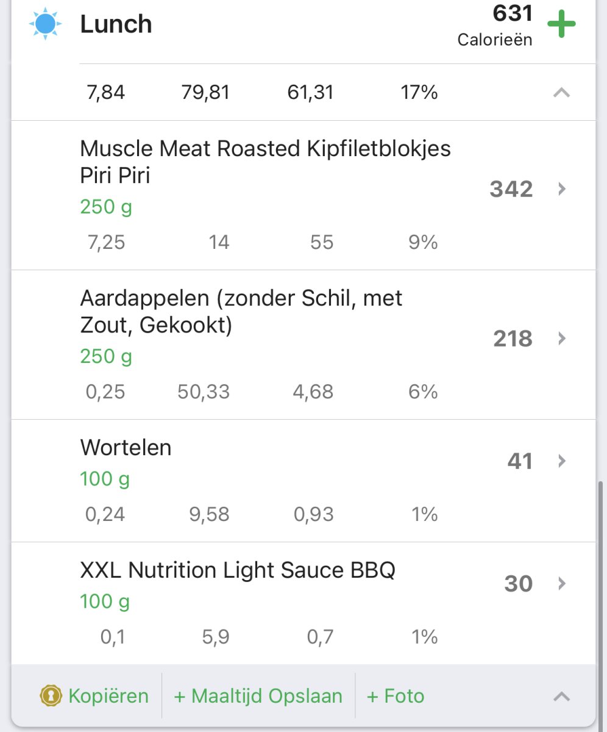Open Aardappelen (zonder Schil) food item
Screen dimensions: 607x732
click(x=241, y=311)
